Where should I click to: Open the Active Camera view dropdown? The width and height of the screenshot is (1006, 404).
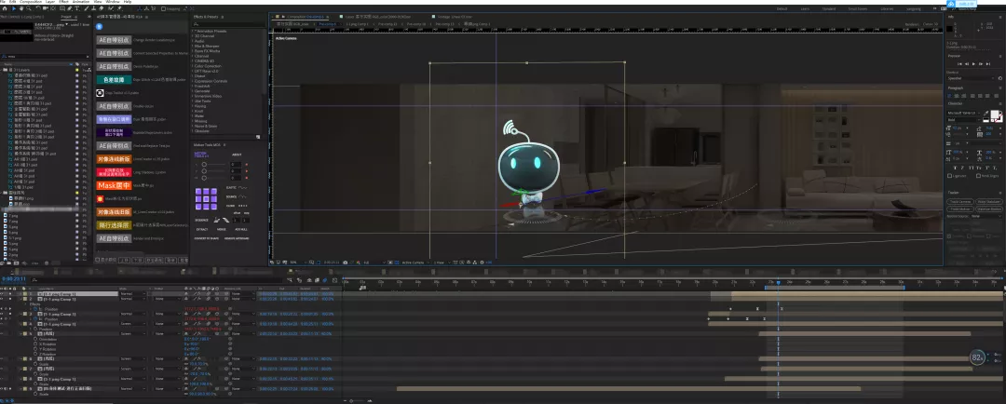tap(415, 263)
